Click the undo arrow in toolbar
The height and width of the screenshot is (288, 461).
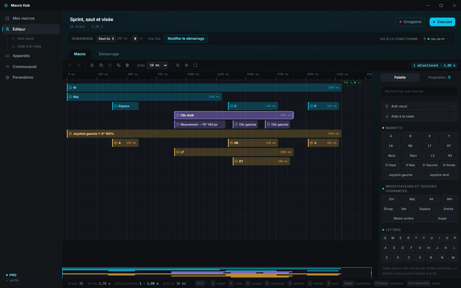pos(69,65)
